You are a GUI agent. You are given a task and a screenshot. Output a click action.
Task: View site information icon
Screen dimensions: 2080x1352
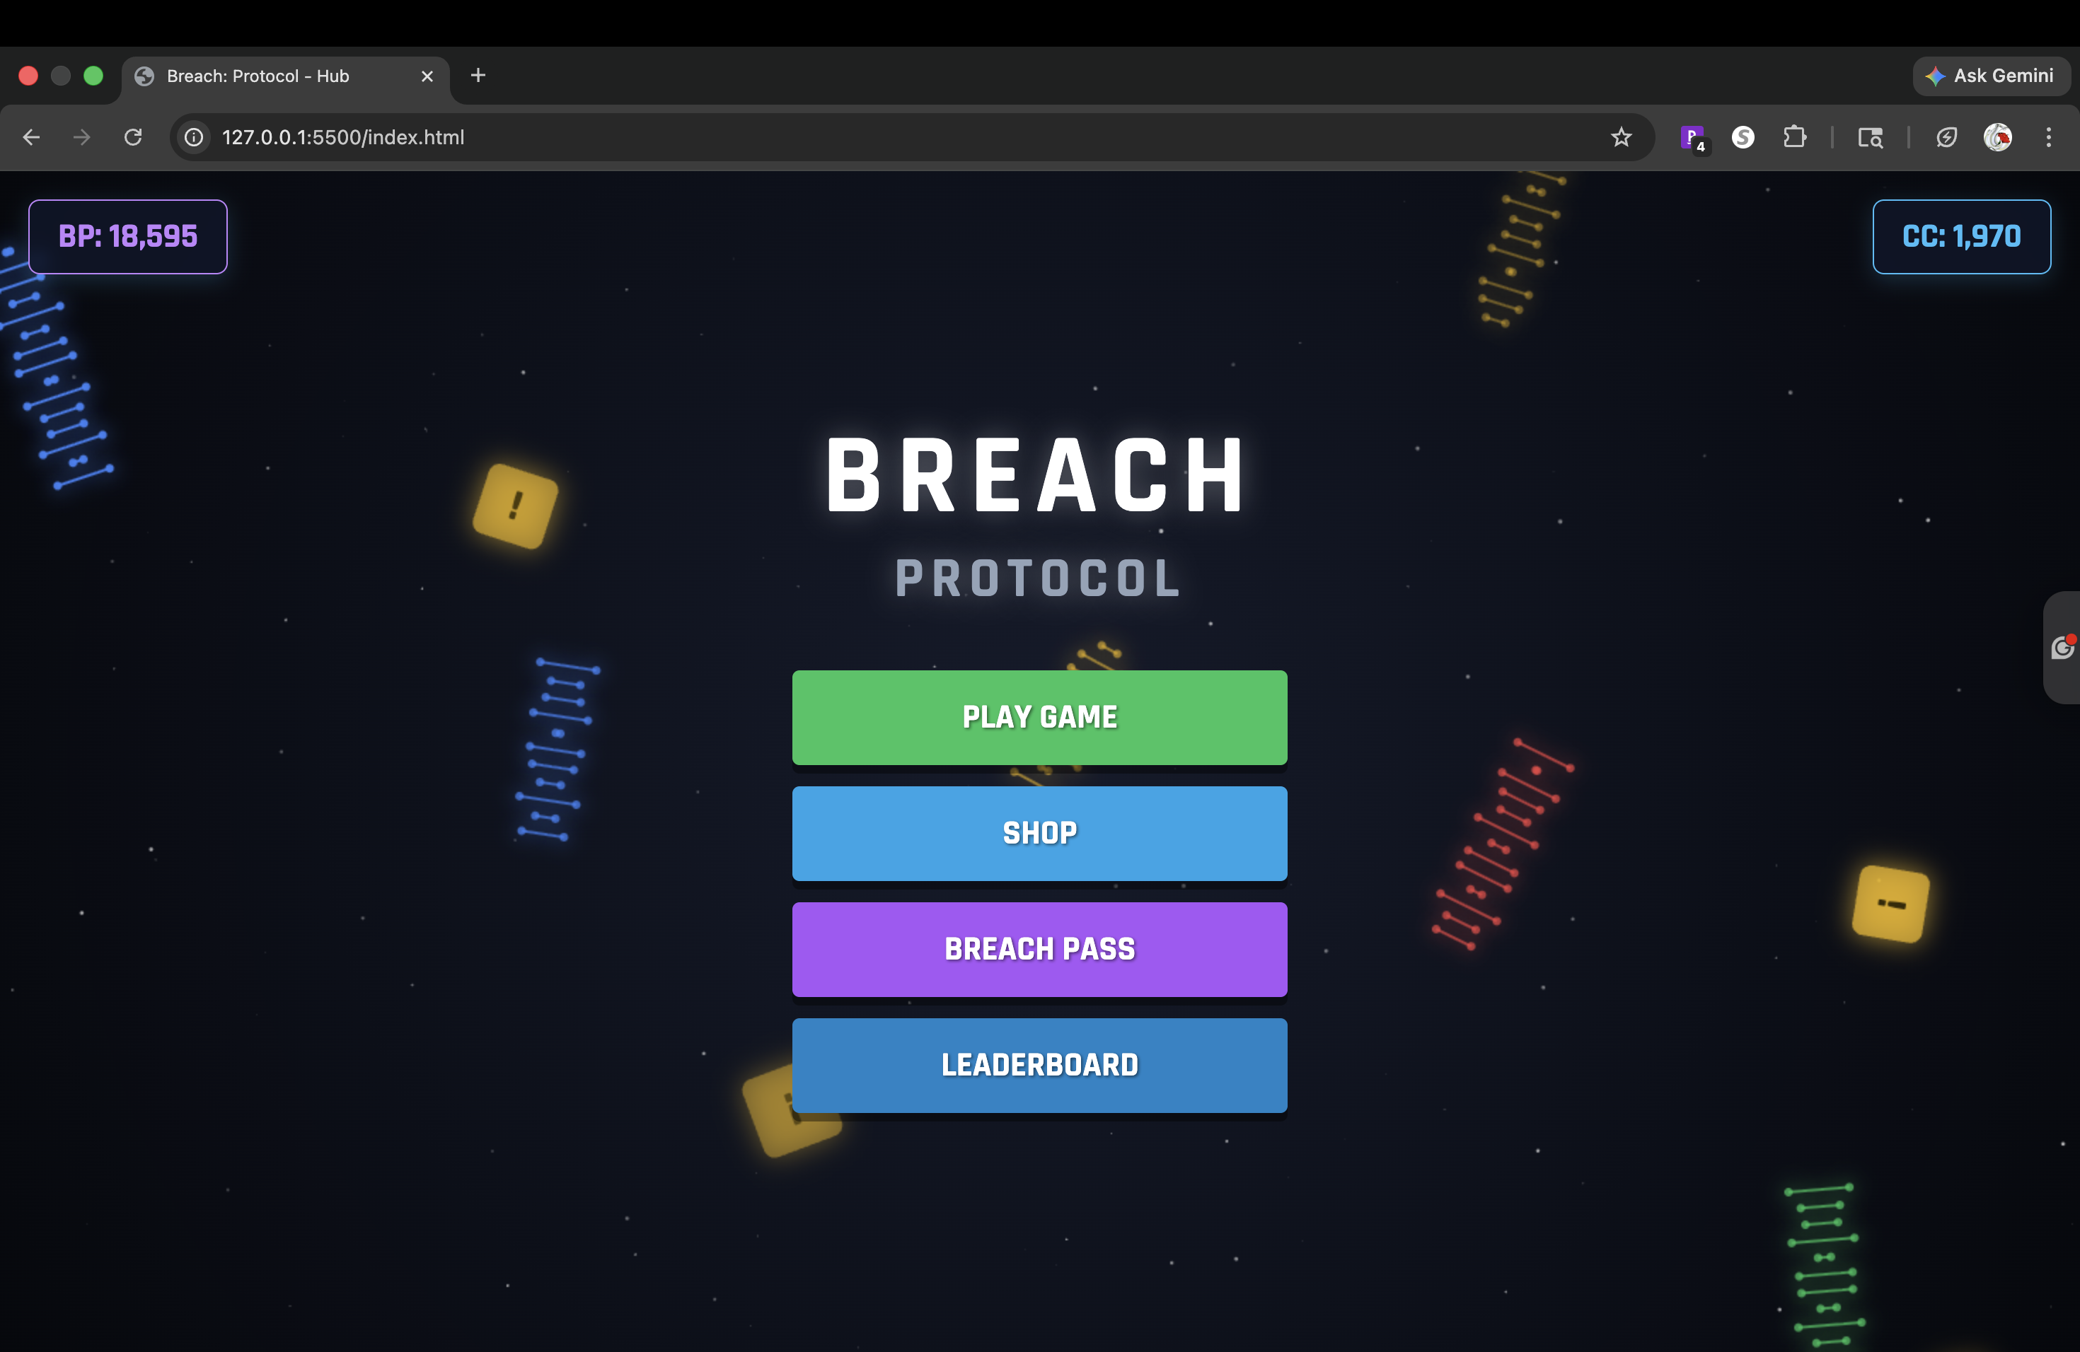[194, 137]
